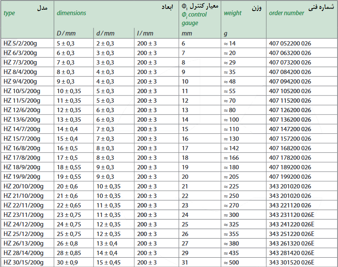
Task: Click D value '28 ± 0,85'
Action: click(x=69, y=253)
